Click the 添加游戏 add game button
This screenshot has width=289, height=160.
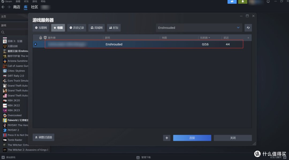click(x=9, y=157)
